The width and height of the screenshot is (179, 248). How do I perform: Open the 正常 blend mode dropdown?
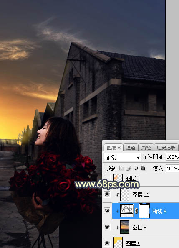tap(122, 158)
